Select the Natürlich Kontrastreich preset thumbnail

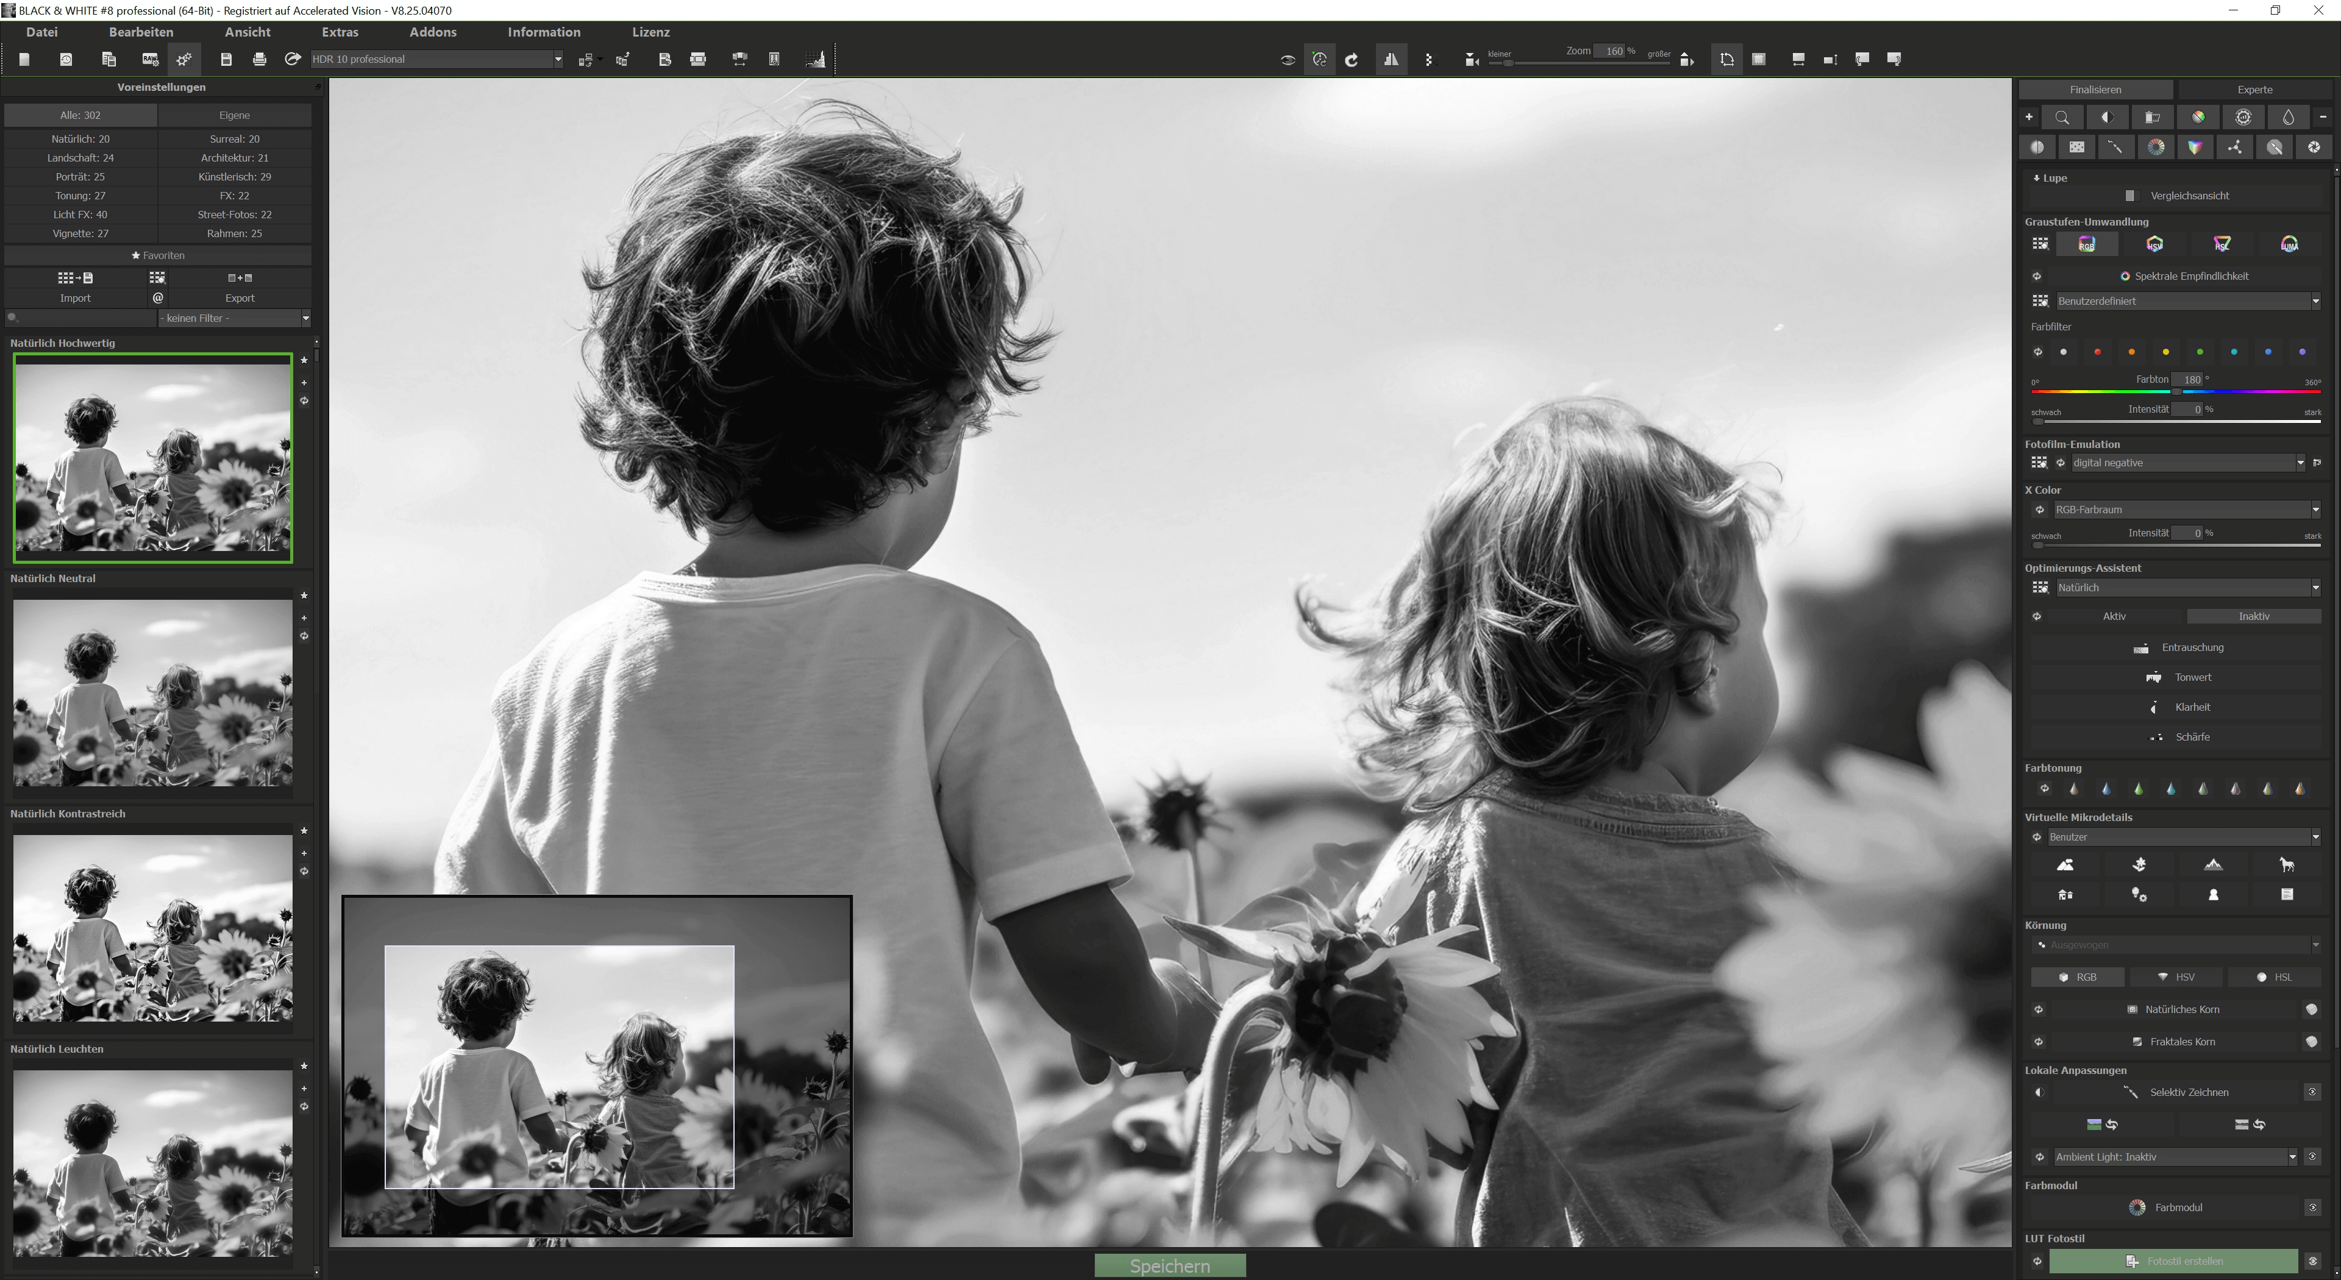click(152, 928)
